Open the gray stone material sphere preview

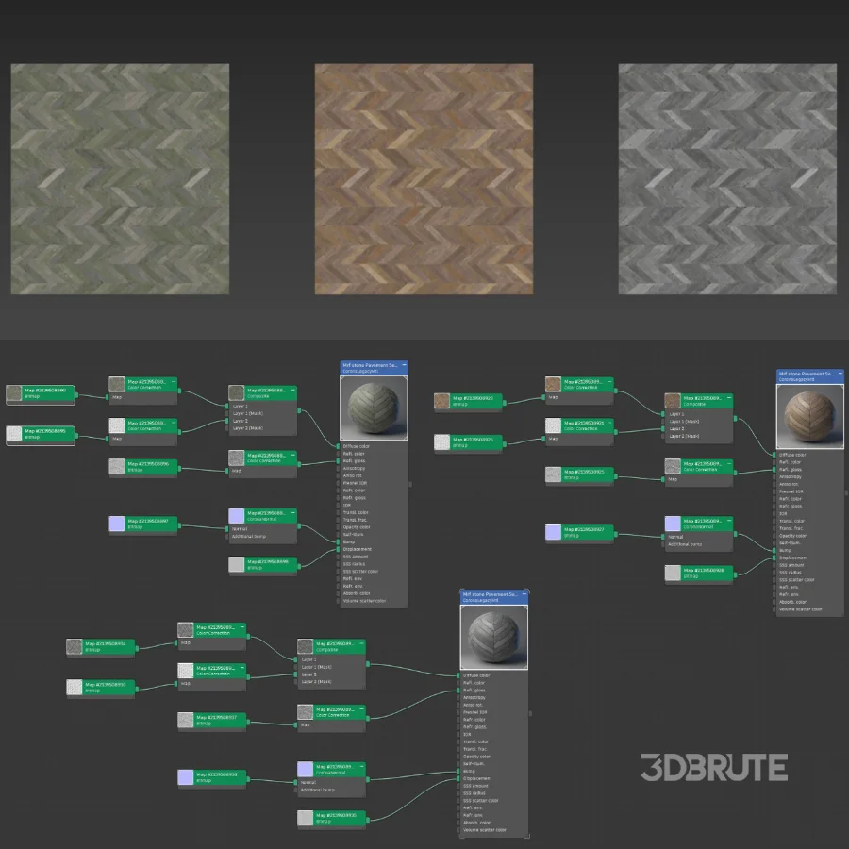[x=493, y=638]
